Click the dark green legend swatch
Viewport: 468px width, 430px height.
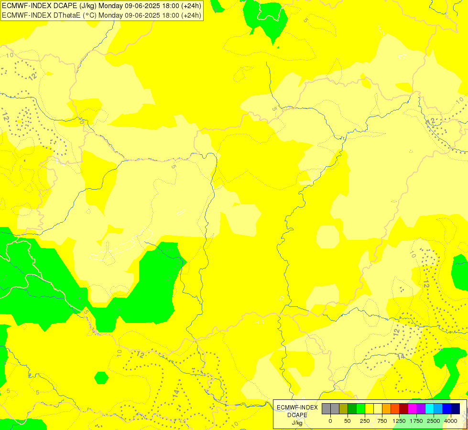click(352, 409)
